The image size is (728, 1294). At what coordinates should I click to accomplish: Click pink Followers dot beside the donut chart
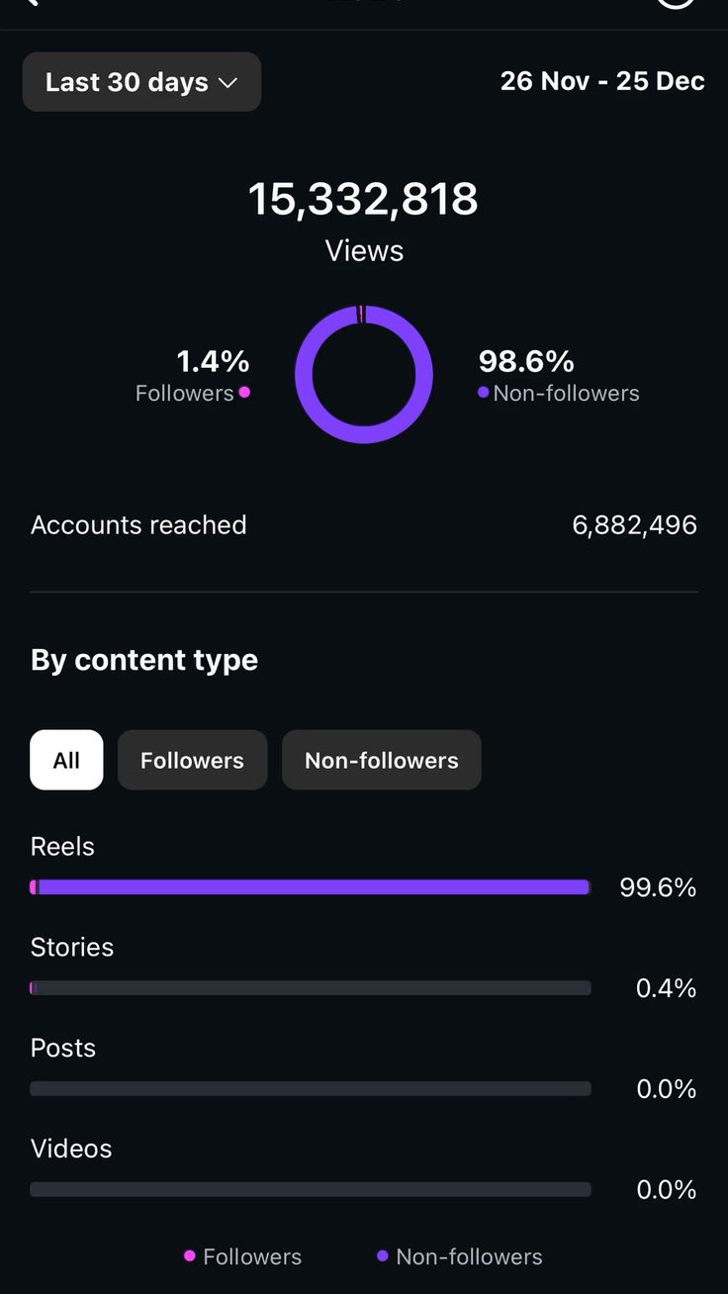pos(244,393)
